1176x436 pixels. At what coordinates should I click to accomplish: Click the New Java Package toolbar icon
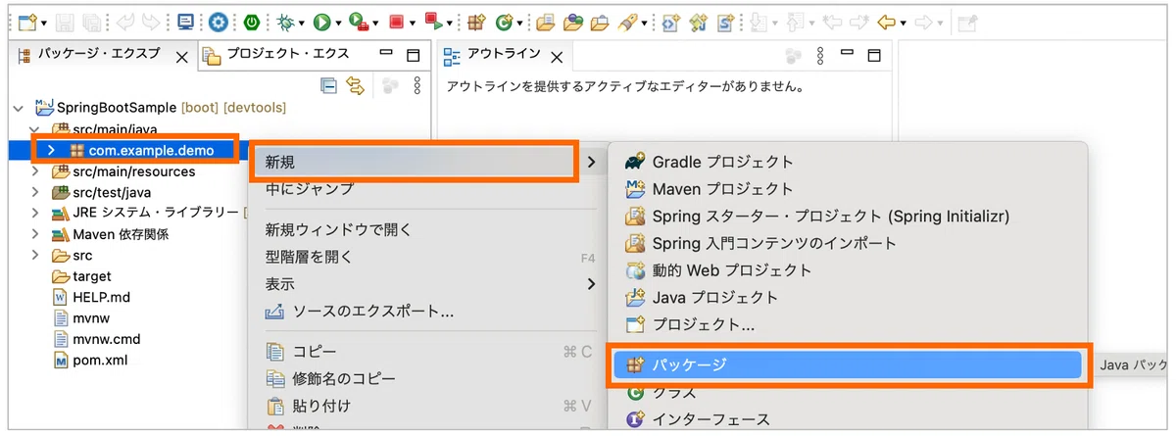tap(476, 21)
